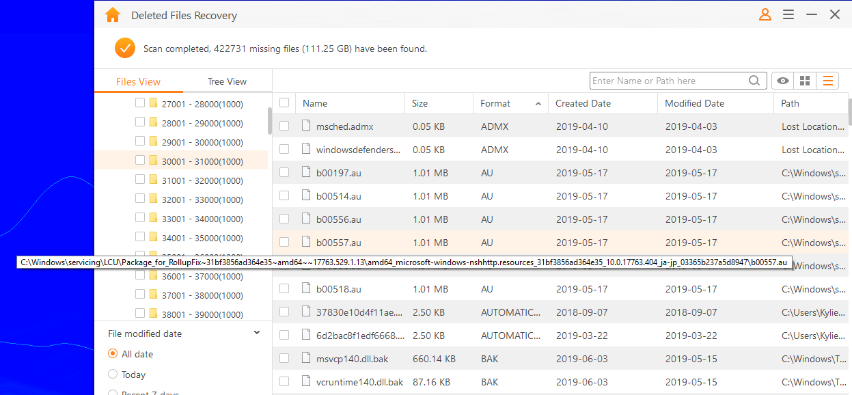This screenshot has height=395, width=852.
Task: Switch to thumbnail grid view
Action: pos(805,81)
